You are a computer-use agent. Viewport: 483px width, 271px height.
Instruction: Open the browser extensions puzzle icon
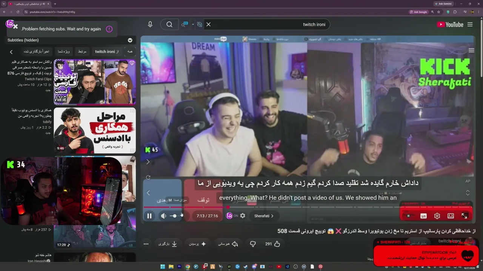coord(455,12)
